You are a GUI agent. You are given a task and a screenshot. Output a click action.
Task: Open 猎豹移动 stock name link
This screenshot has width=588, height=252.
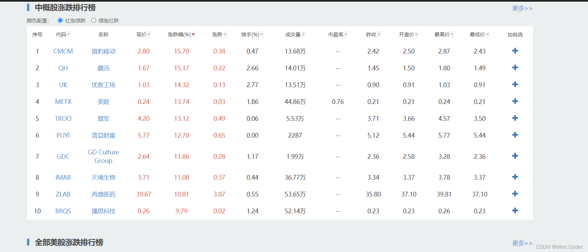103,51
